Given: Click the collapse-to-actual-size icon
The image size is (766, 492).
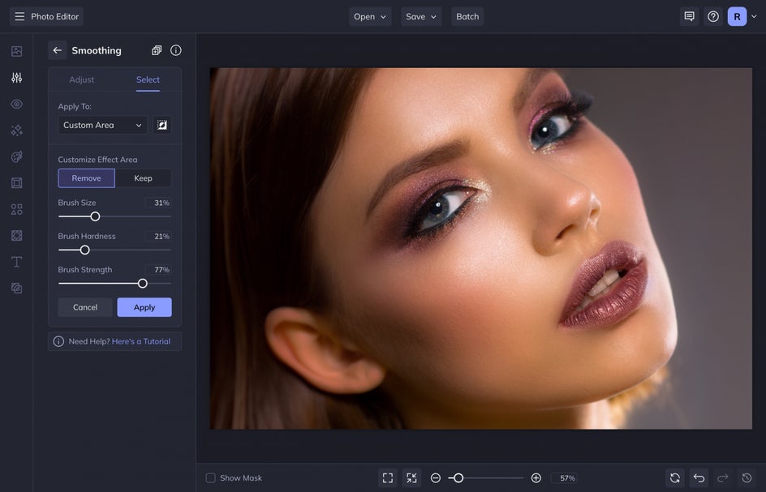Looking at the screenshot, I should 412,478.
